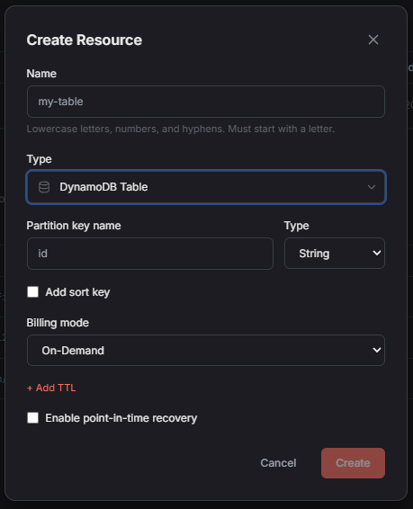The image size is (413, 509).
Task: Click the Cancel button
Action: tap(278, 463)
